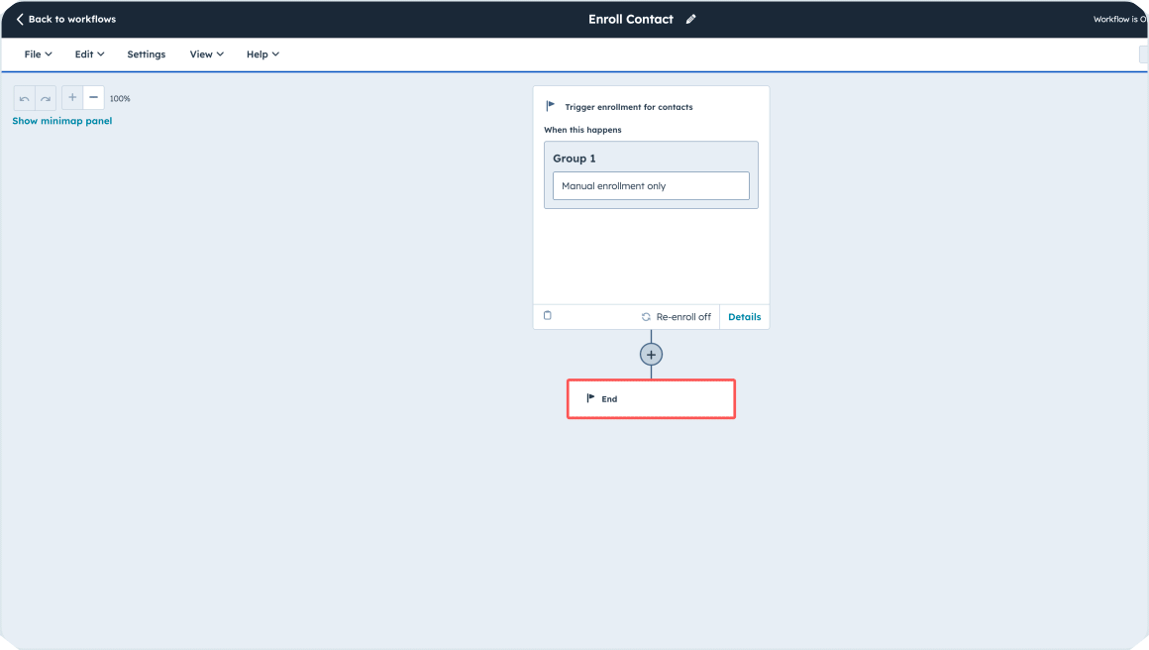Click the clipboard icon in trigger card
This screenshot has width=1149, height=650.
point(548,316)
